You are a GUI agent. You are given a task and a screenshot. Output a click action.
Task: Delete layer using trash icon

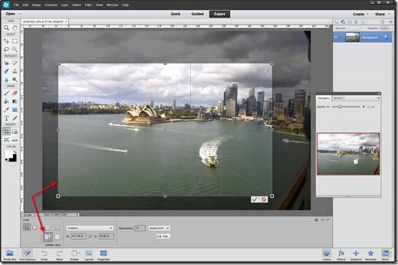click(383, 22)
